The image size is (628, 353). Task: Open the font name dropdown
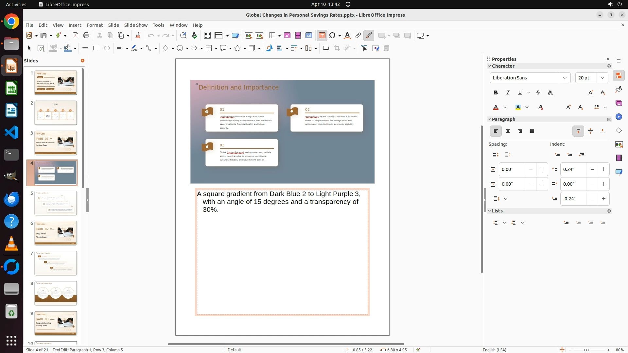[565, 78]
